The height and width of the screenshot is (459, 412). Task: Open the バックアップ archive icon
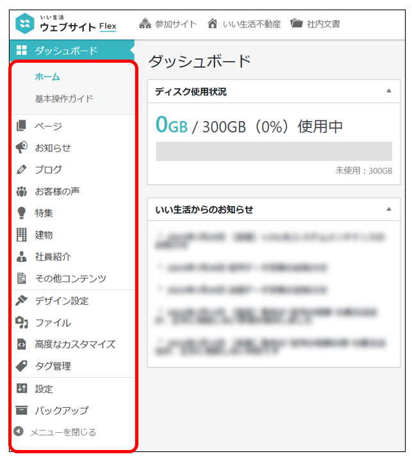21,410
